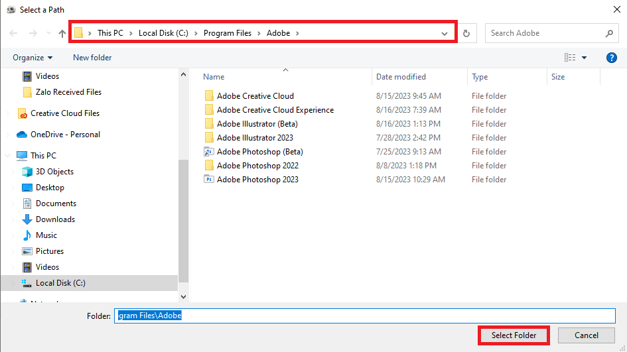Sort by Date modified column

point(401,77)
